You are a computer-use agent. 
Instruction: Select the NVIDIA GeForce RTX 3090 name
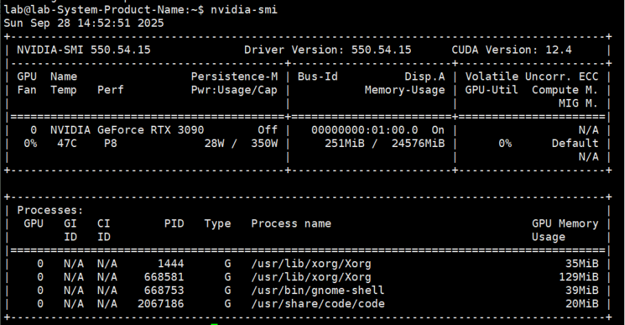pos(127,130)
